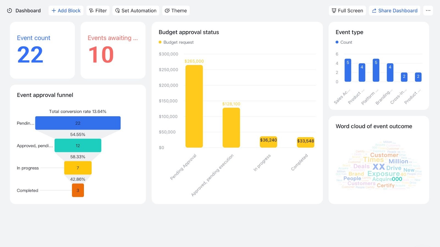The image size is (440, 247).
Task: Toggle the Budget request legend item
Action: pos(176,42)
